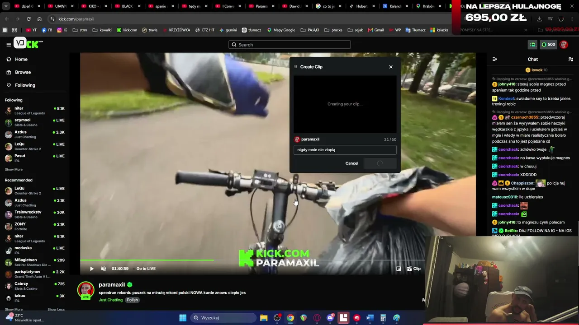Image resolution: width=579 pixels, height=325 pixels.
Task: Click the Just Chatting category link
Action: [110, 300]
